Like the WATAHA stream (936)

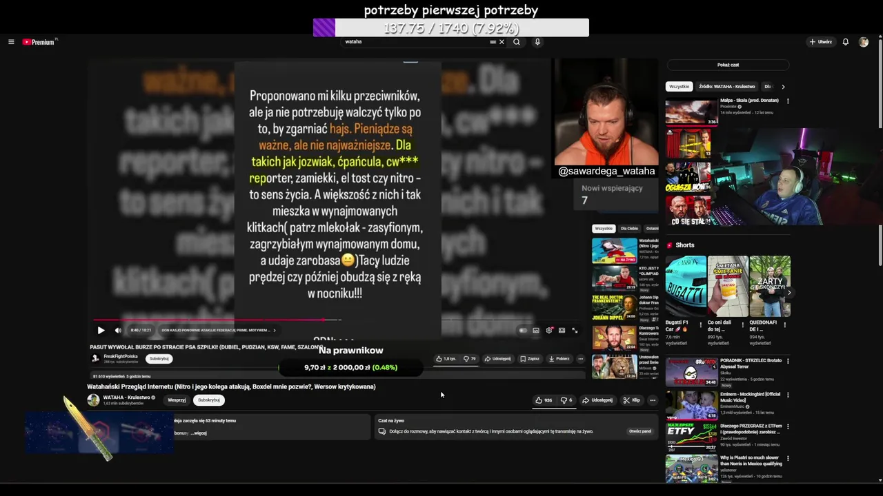tap(544, 400)
